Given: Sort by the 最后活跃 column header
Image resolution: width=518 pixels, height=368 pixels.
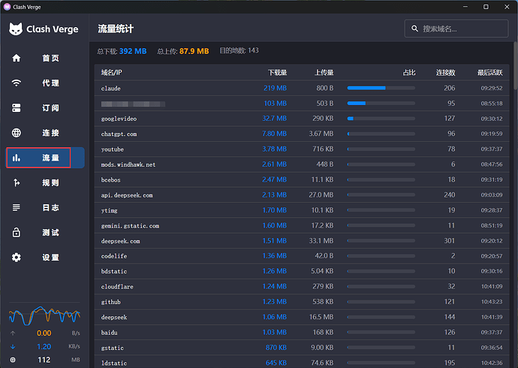Looking at the screenshot, I should pyautogui.click(x=490, y=72).
